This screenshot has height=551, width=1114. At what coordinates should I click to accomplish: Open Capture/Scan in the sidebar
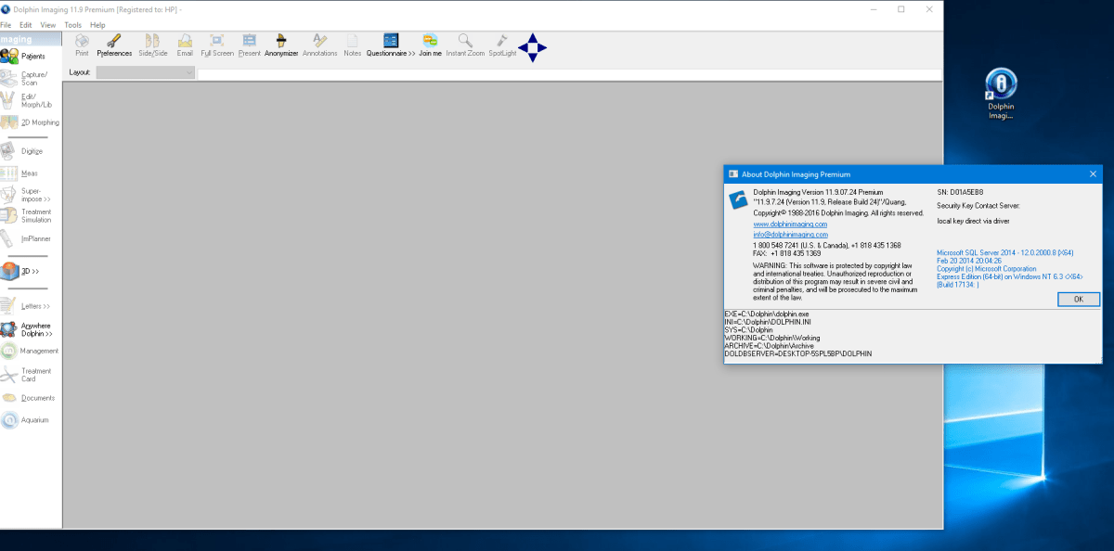pos(25,79)
